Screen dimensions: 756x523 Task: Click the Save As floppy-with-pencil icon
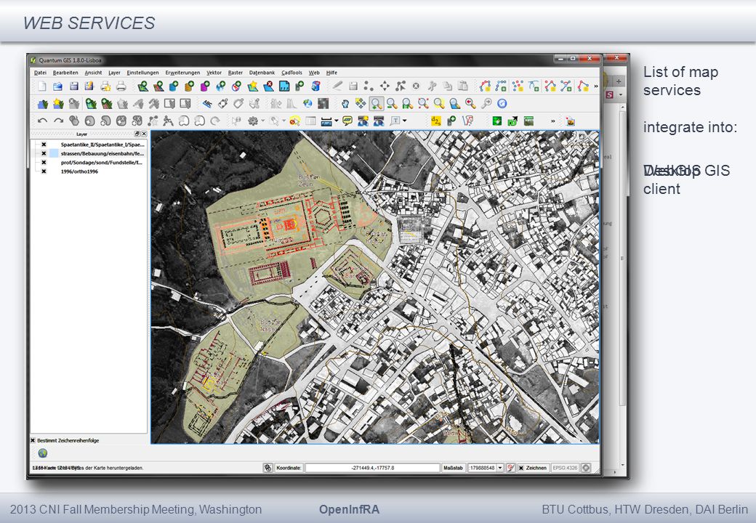(x=89, y=86)
